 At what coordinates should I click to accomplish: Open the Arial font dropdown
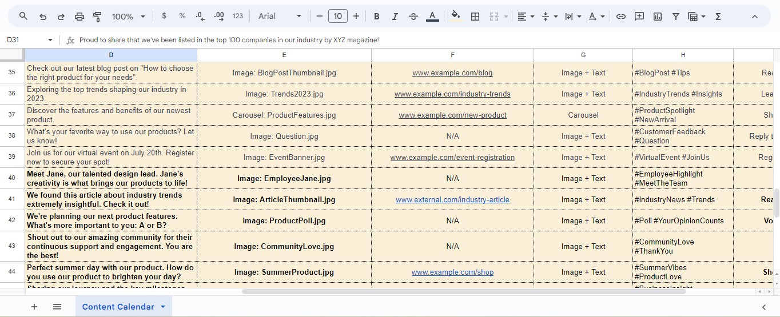coord(279,17)
